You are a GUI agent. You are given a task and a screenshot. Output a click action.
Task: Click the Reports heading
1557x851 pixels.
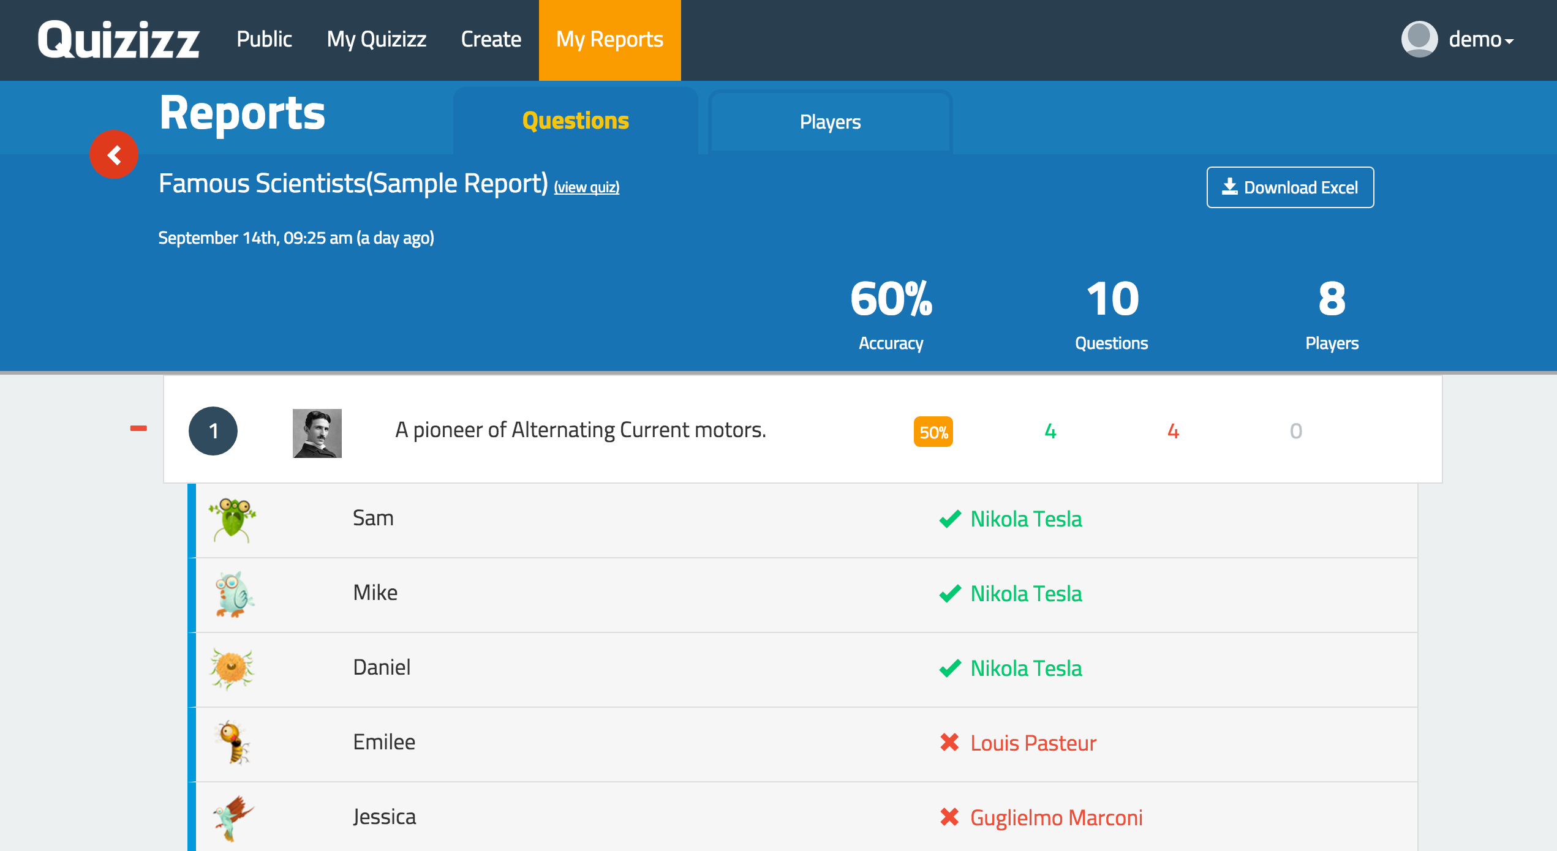243,113
